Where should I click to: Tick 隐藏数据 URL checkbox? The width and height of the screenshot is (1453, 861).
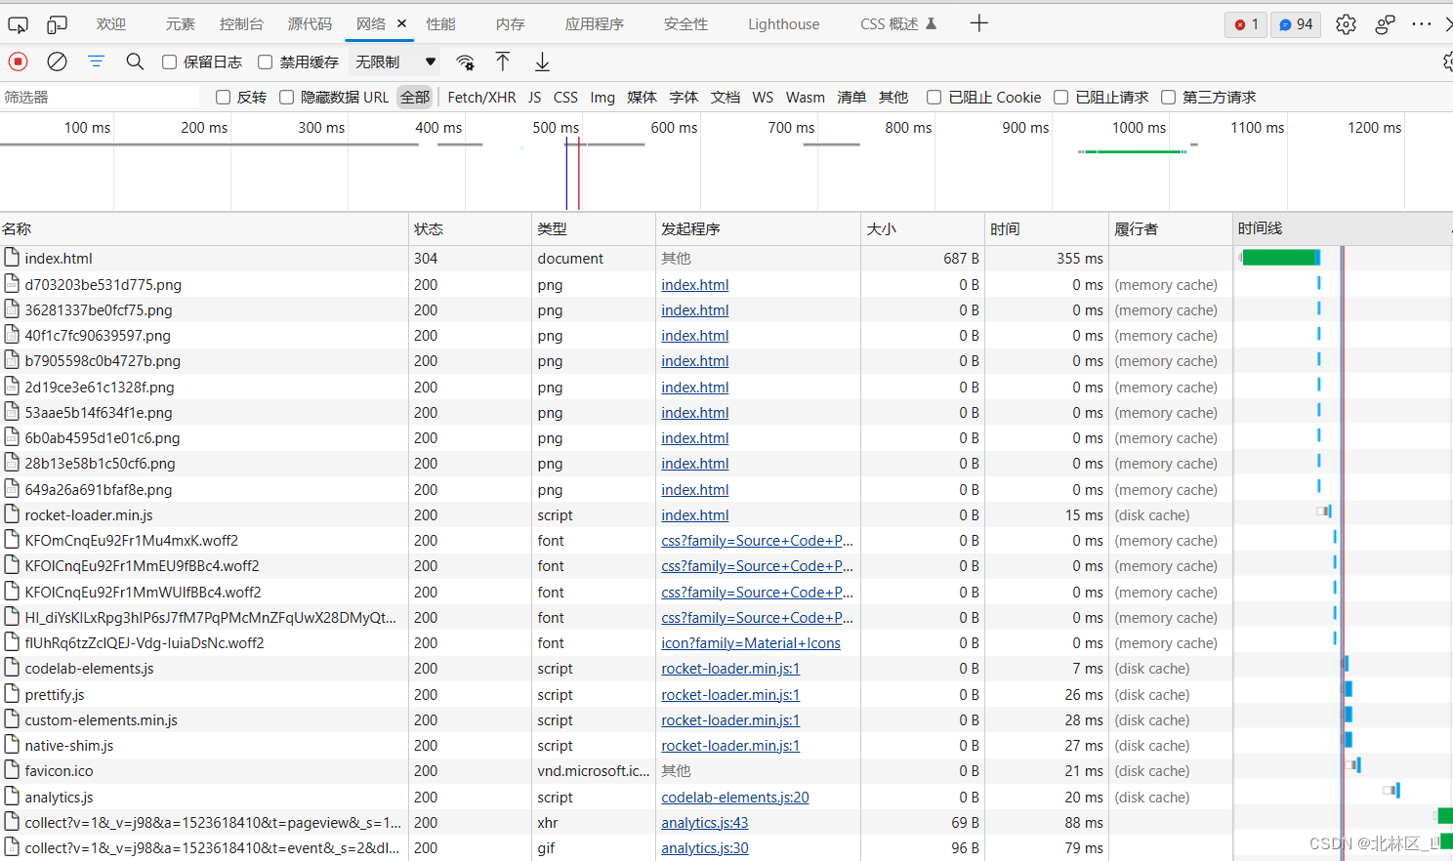coord(286,97)
